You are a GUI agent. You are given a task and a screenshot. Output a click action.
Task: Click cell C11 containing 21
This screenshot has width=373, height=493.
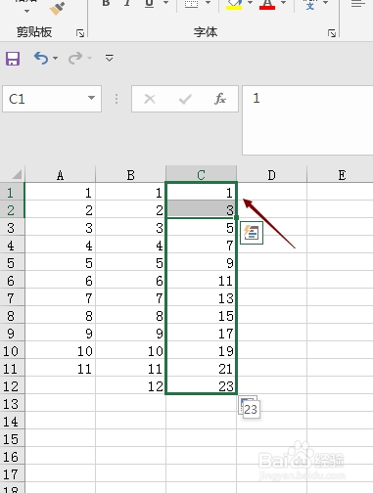[x=201, y=369]
